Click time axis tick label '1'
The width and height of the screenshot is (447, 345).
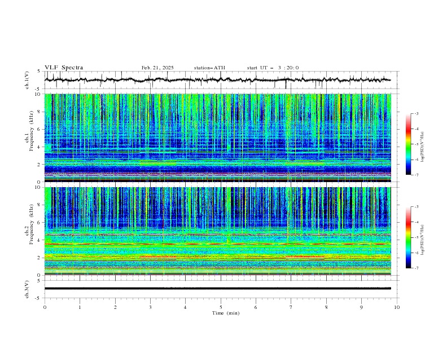coord(80,307)
